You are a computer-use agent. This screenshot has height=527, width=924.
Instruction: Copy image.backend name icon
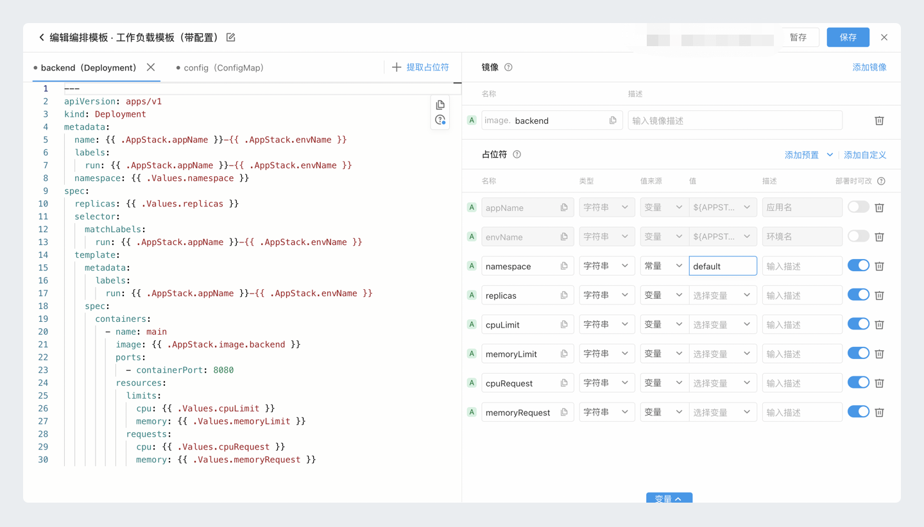click(x=613, y=121)
